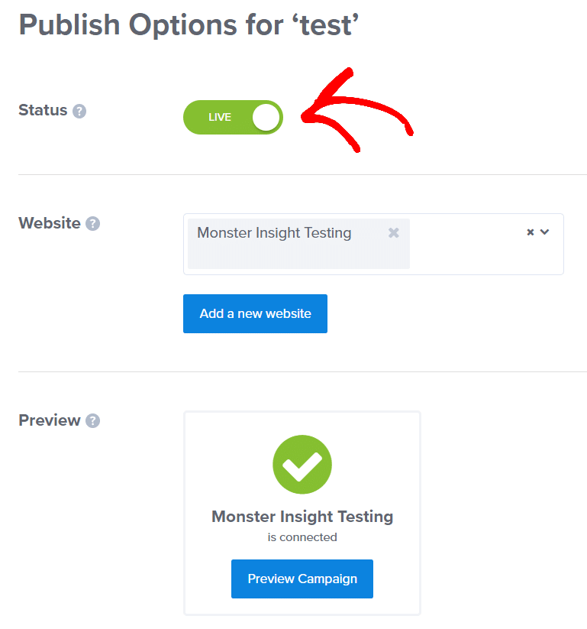Click the green connected checkmark icon
The width and height of the screenshot is (587, 629).
pos(302,465)
